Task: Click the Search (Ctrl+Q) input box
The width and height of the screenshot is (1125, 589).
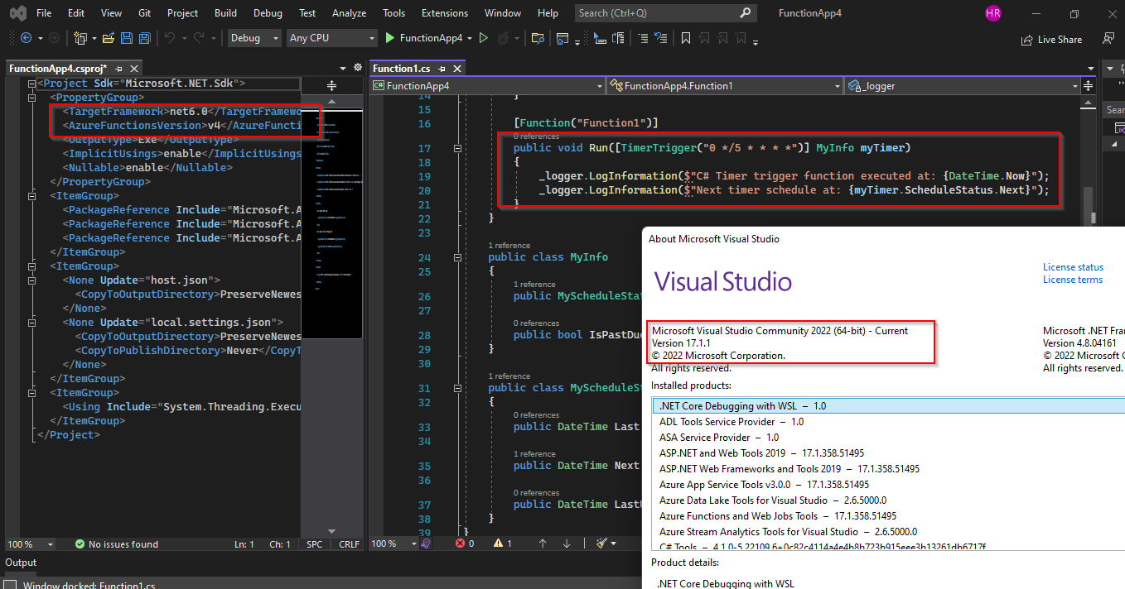Action: point(656,13)
